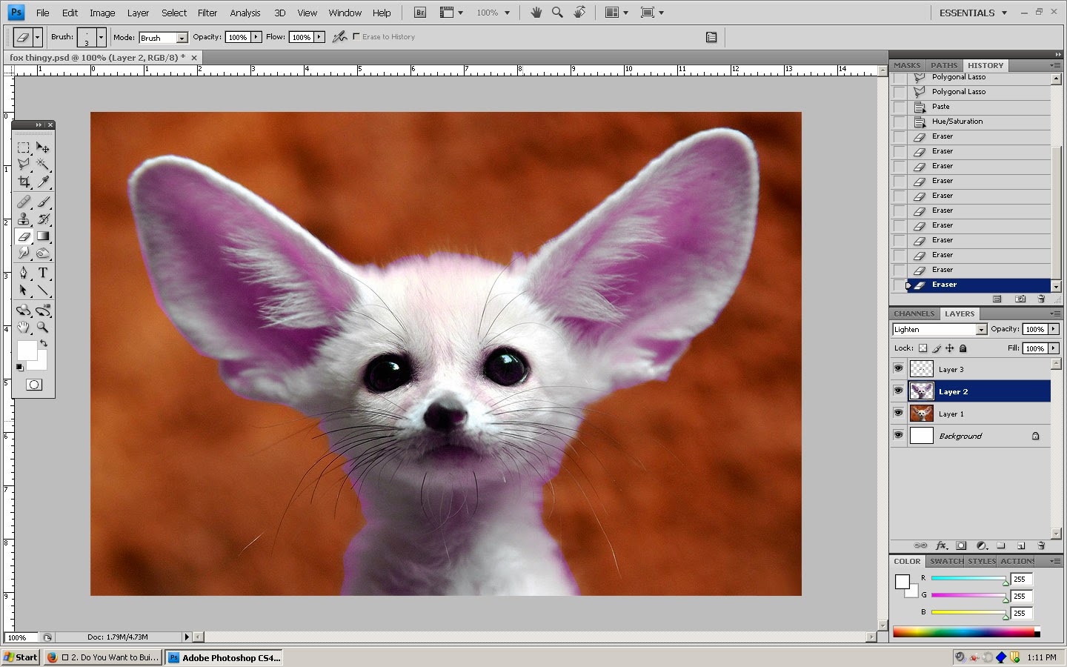The width and height of the screenshot is (1067, 667).
Task: Select the Magic Wand tool
Action: (x=43, y=164)
